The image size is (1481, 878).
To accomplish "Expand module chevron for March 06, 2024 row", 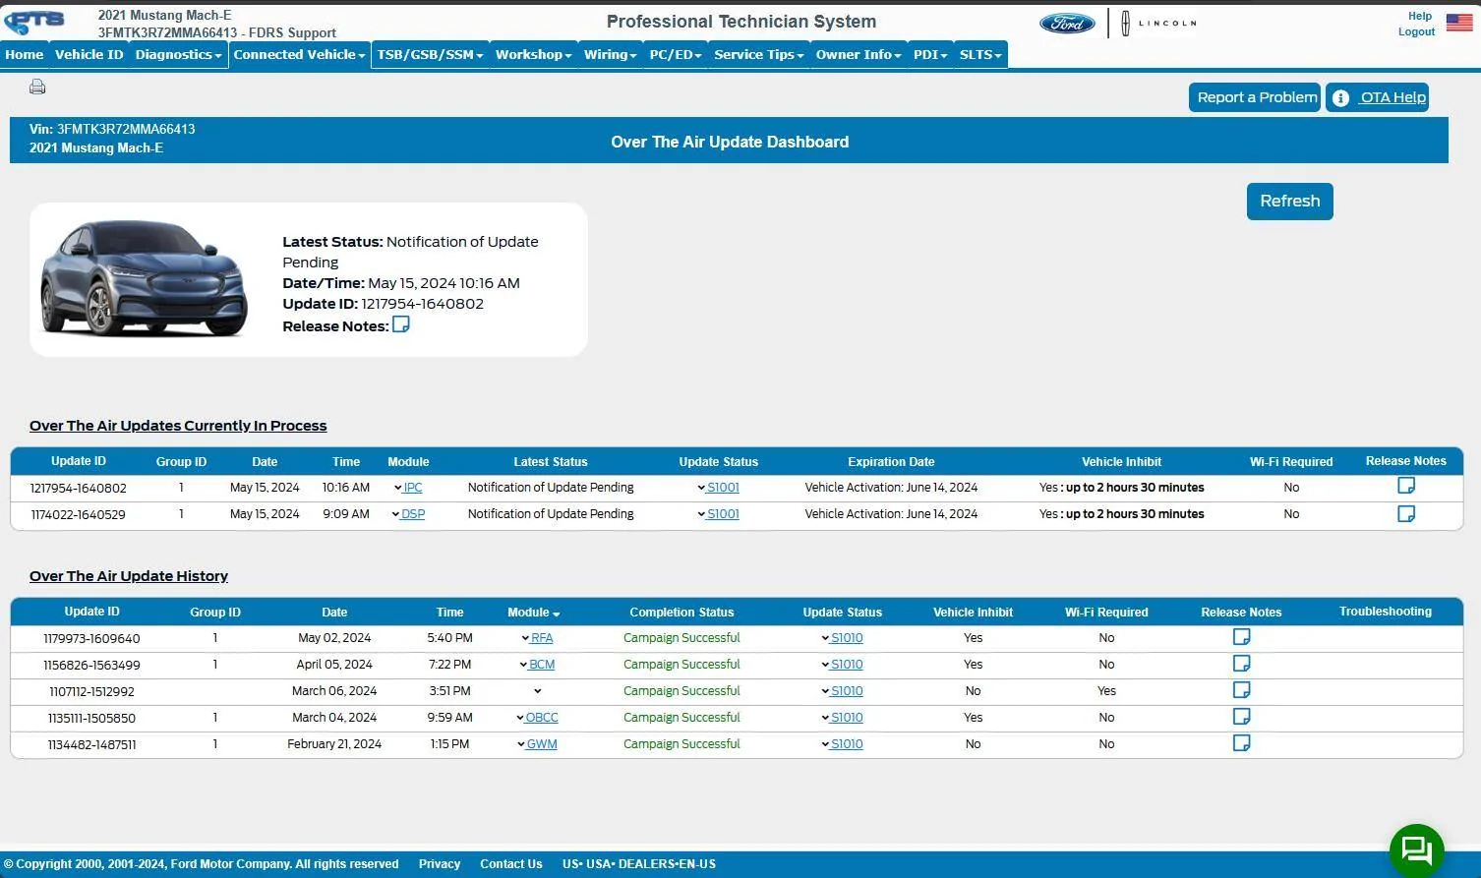I will [537, 691].
